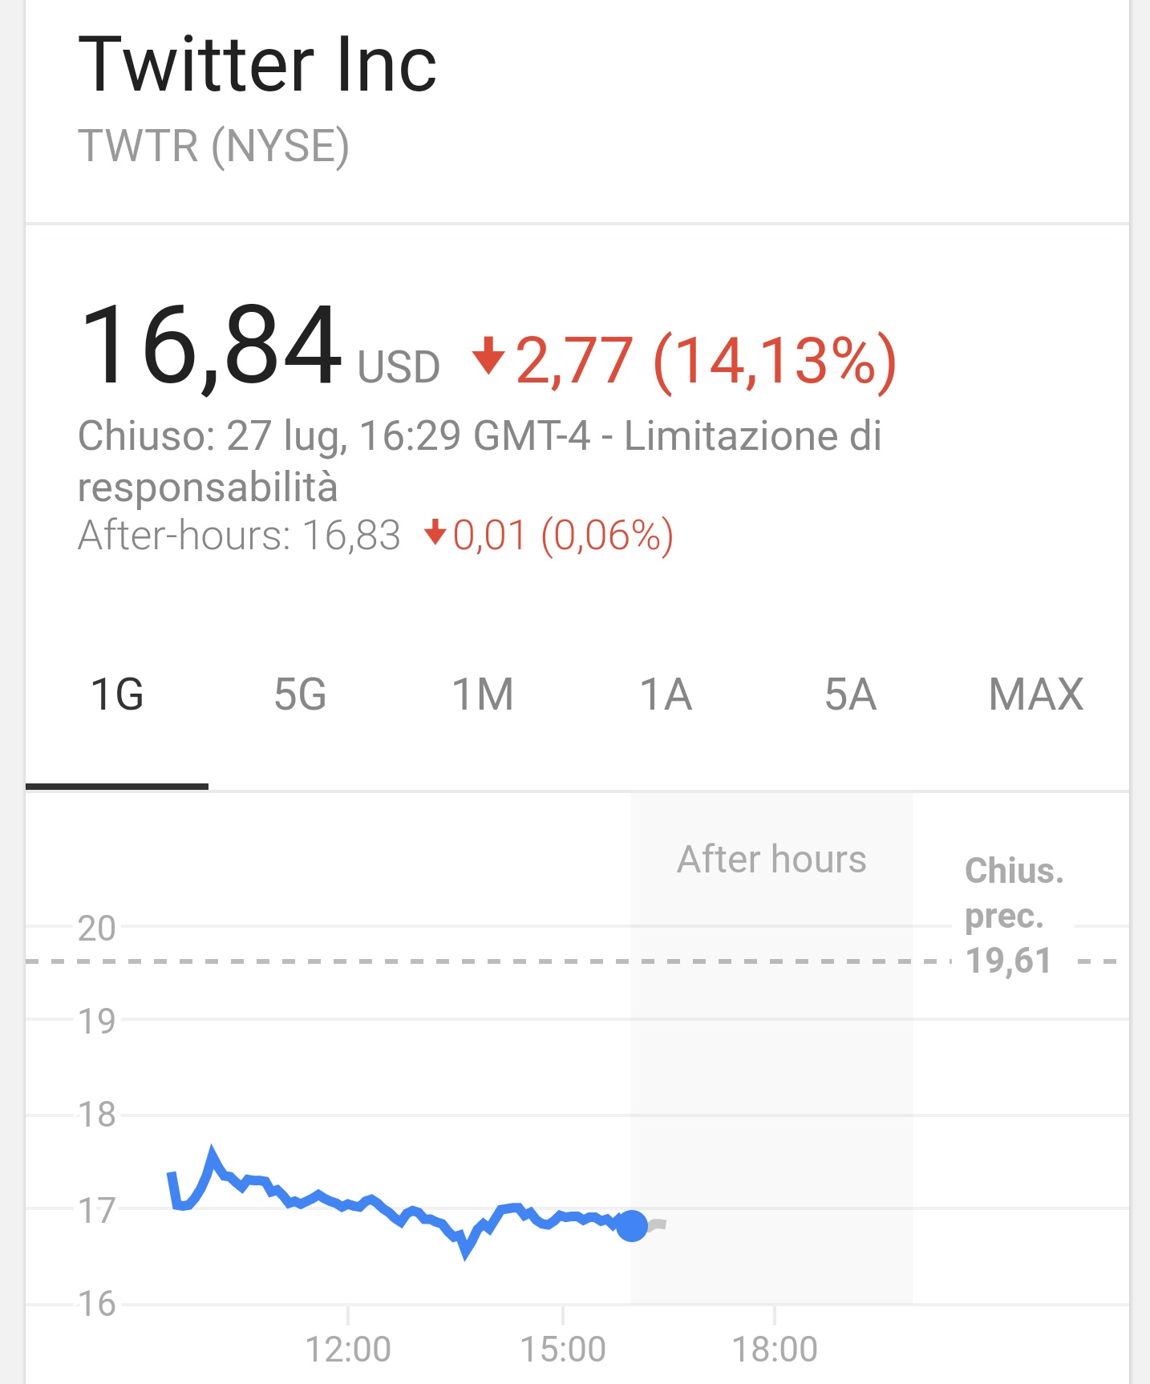The width and height of the screenshot is (1150, 1384).
Task: Tap the 15:00 time axis label
Action: [x=563, y=1349]
